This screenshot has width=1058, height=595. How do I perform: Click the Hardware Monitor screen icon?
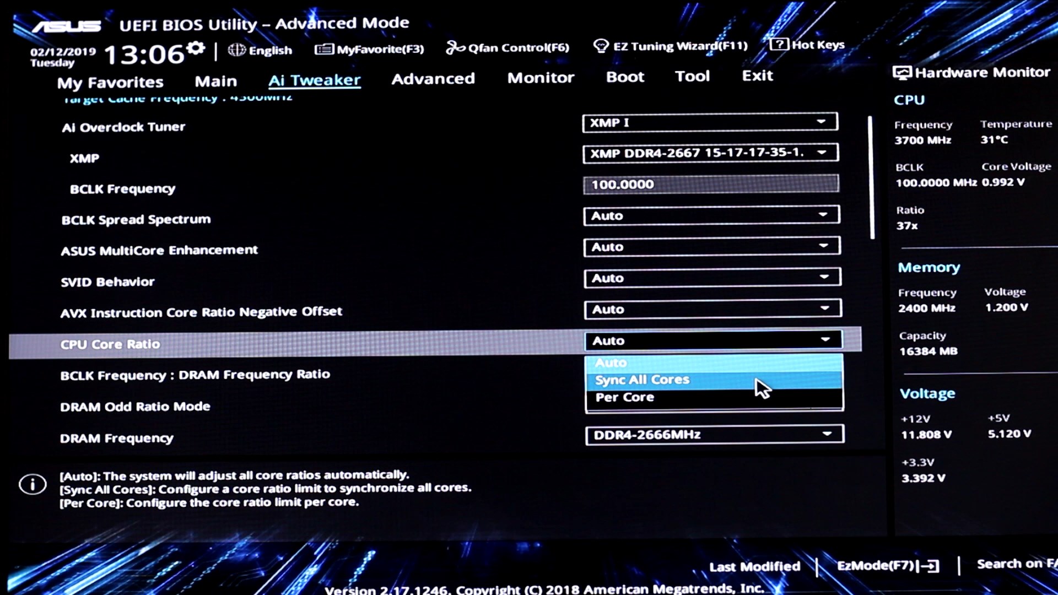pyautogui.click(x=902, y=73)
